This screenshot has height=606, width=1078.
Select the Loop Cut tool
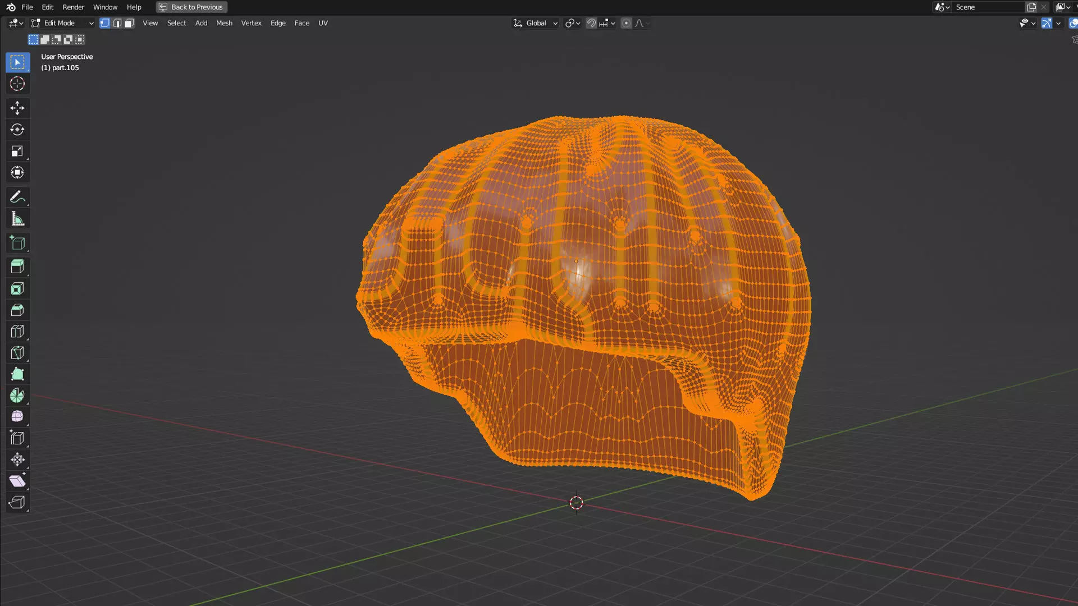point(17,332)
